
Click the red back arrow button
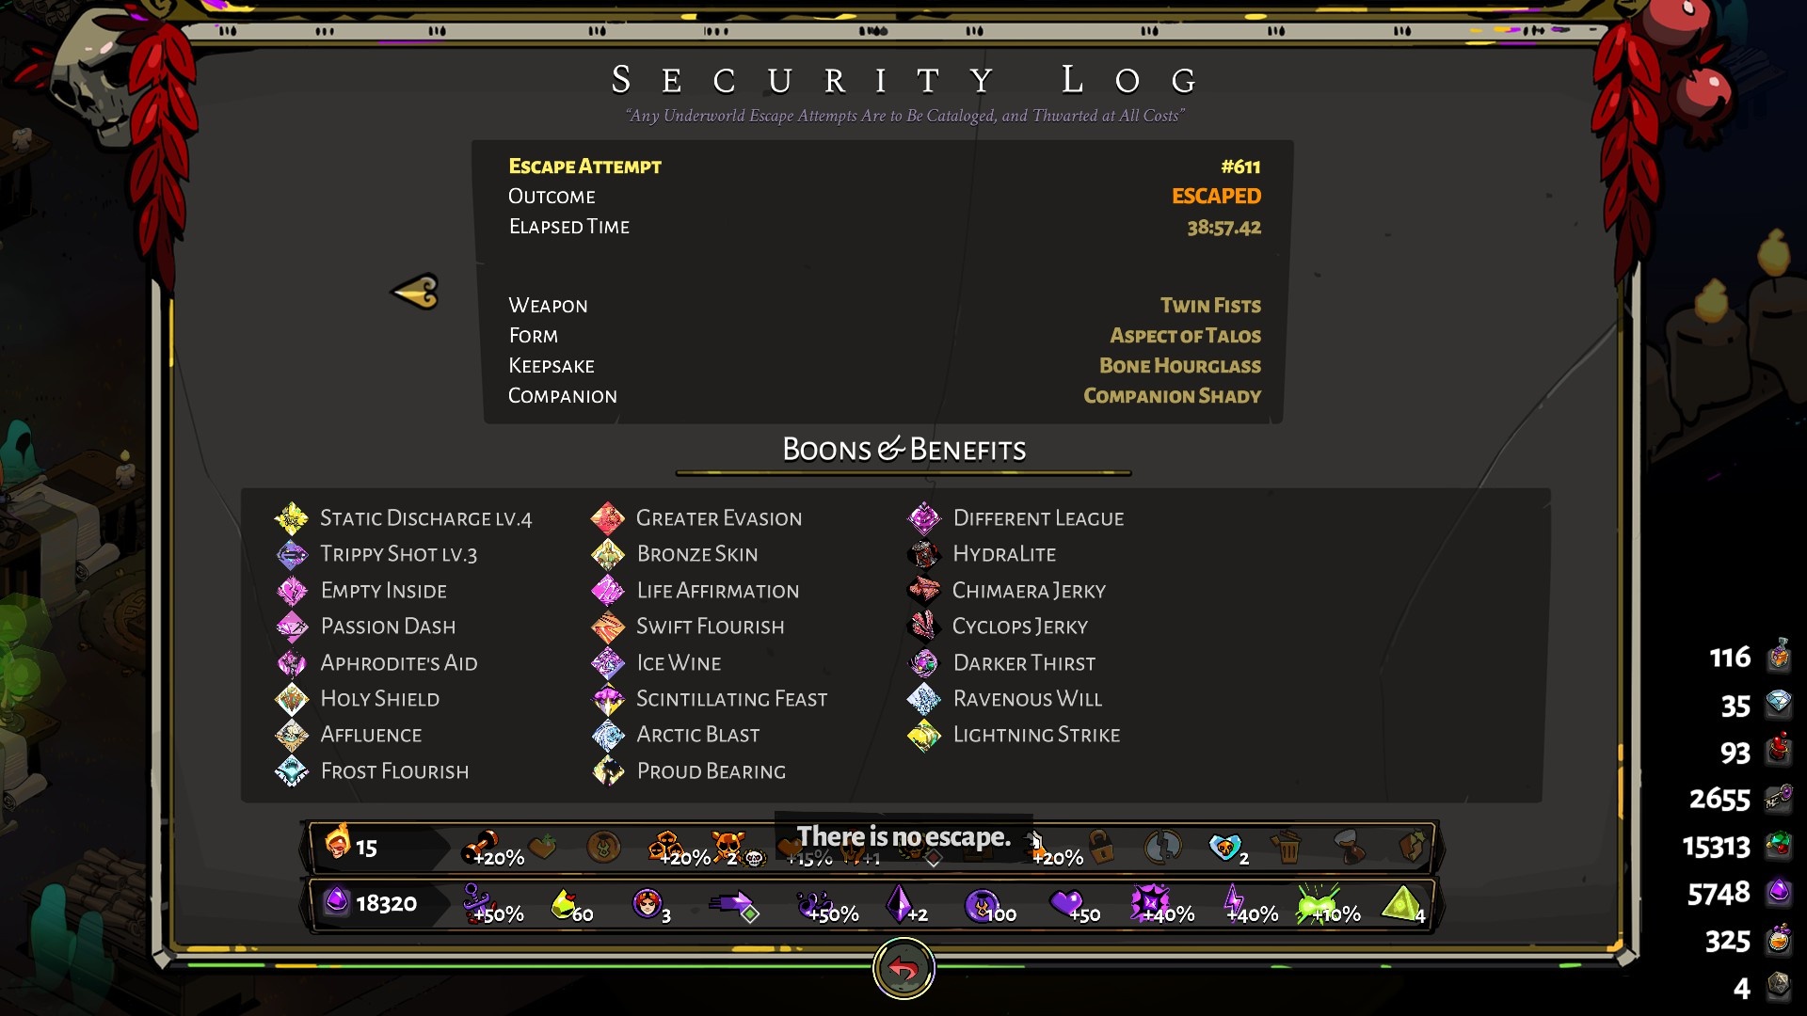pos(903,968)
